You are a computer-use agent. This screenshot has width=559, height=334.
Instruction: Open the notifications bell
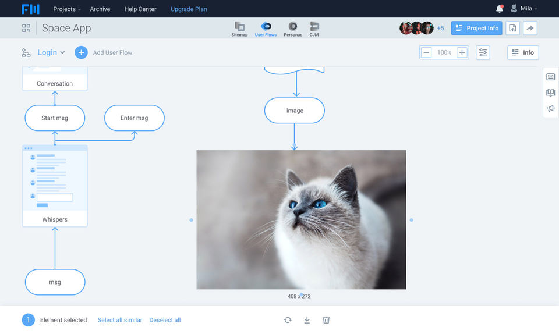click(500, 9)
